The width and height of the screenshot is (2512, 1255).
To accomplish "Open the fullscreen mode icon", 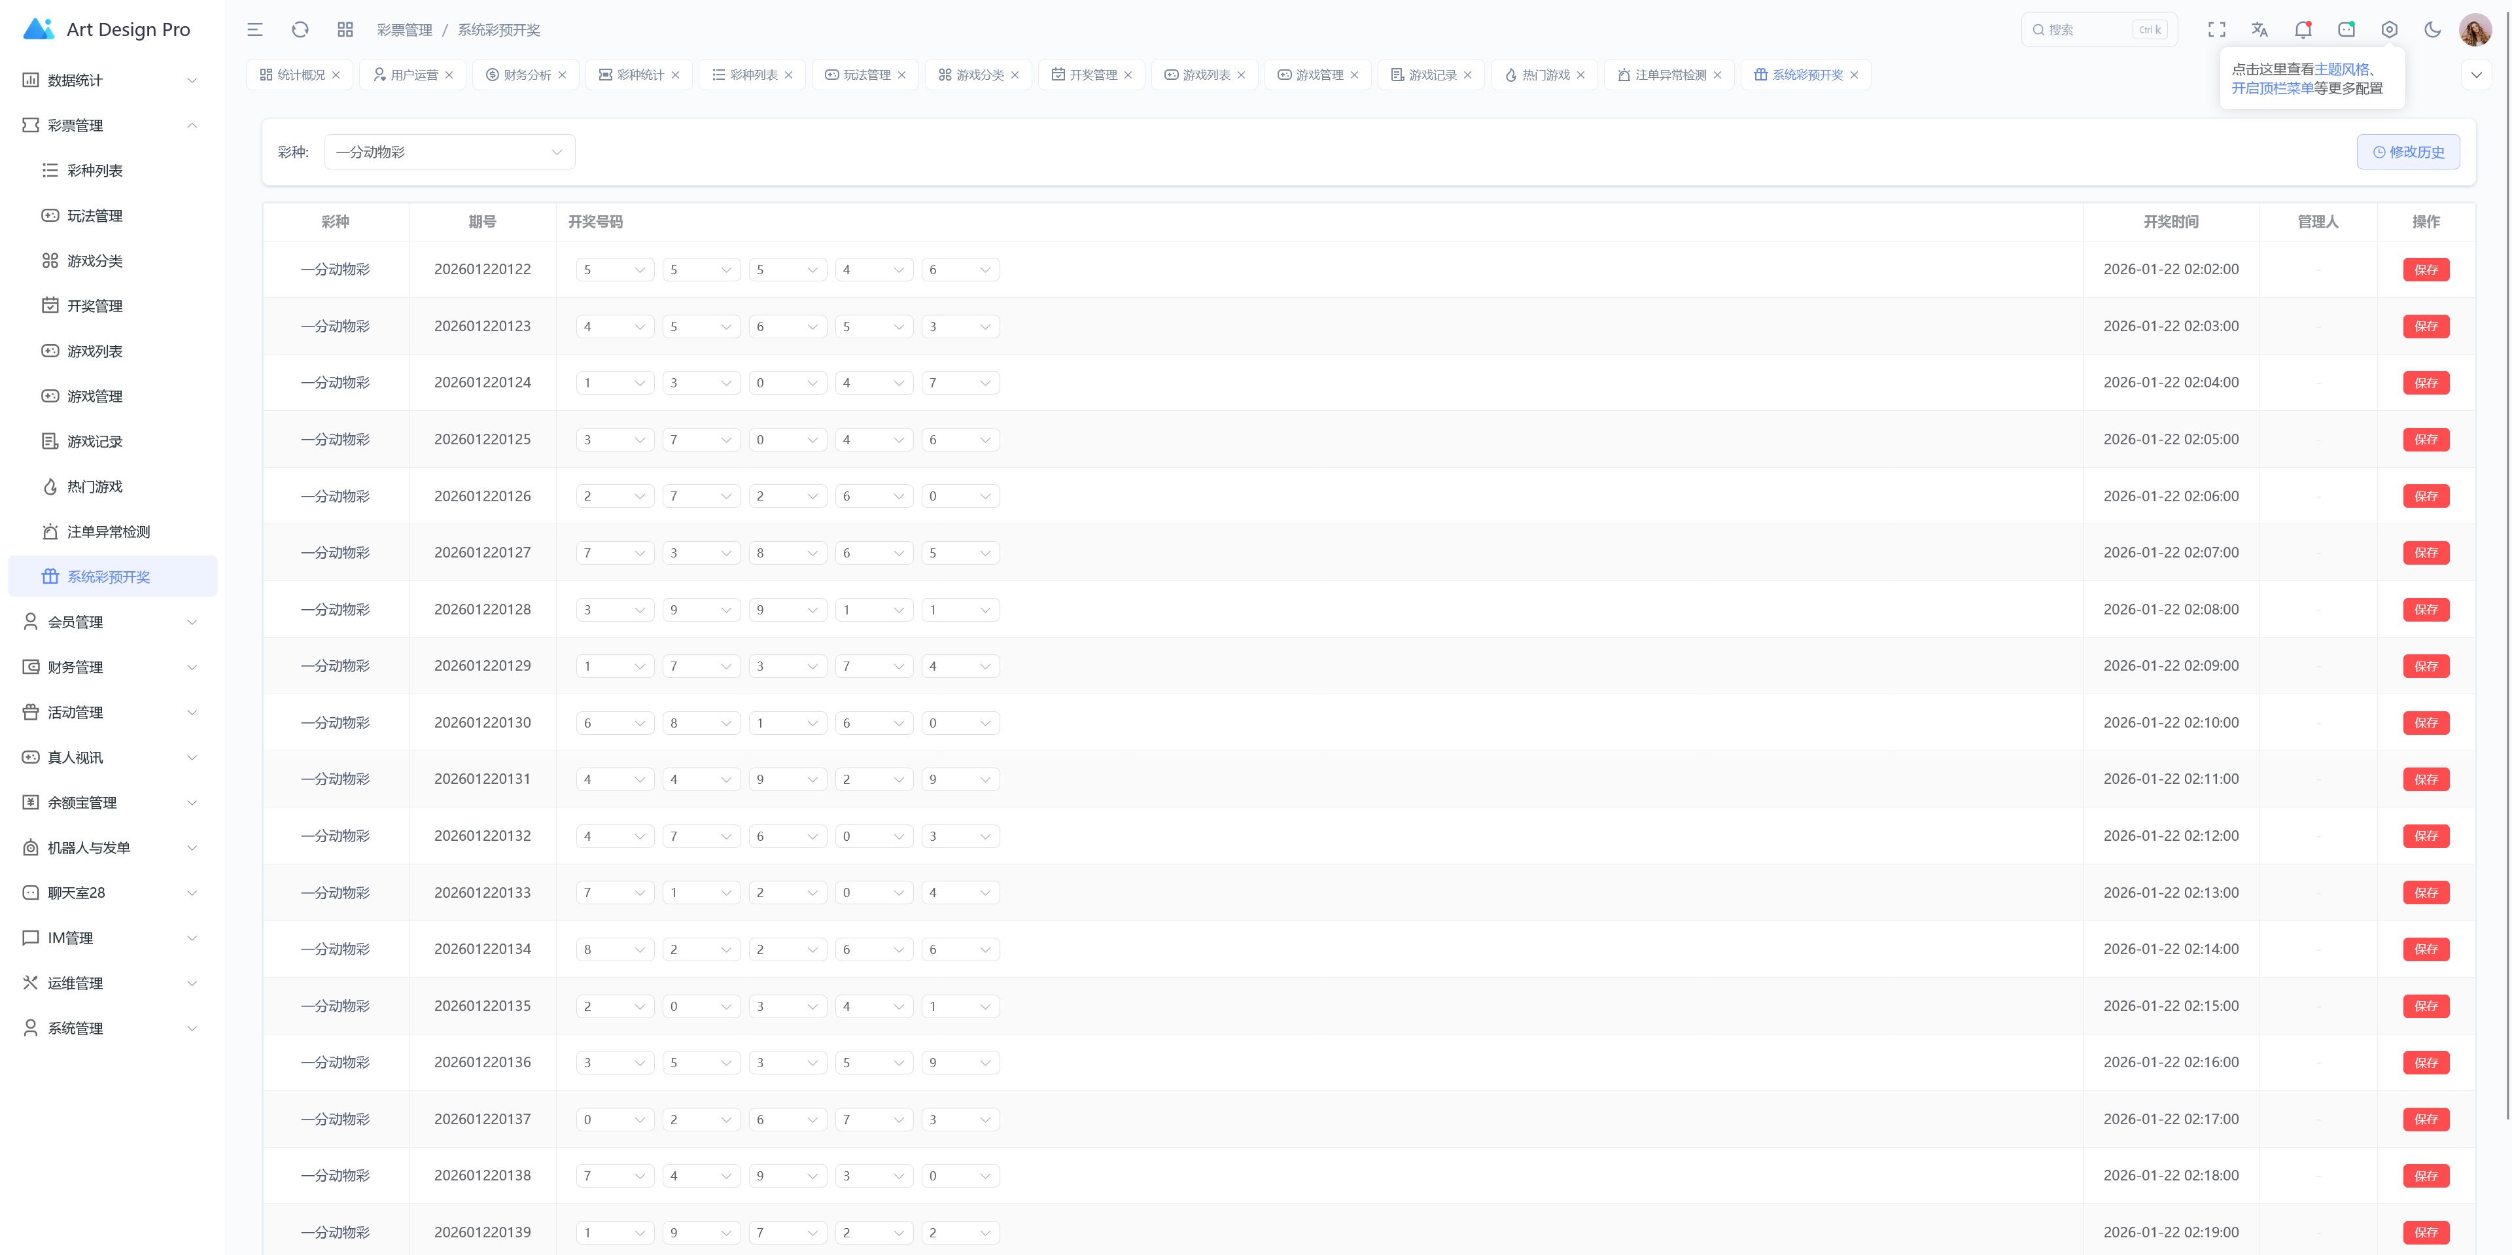I will point(2216,29).
